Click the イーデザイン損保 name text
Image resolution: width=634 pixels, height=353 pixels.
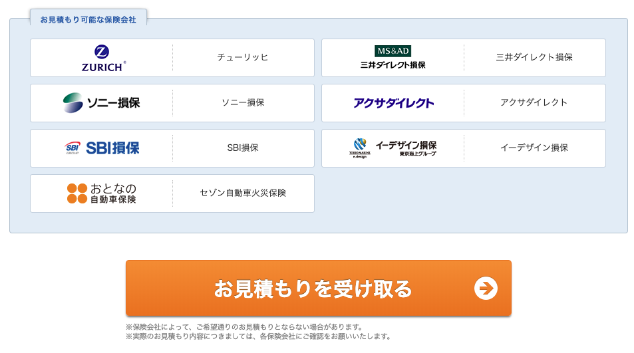tap(534, 148)
